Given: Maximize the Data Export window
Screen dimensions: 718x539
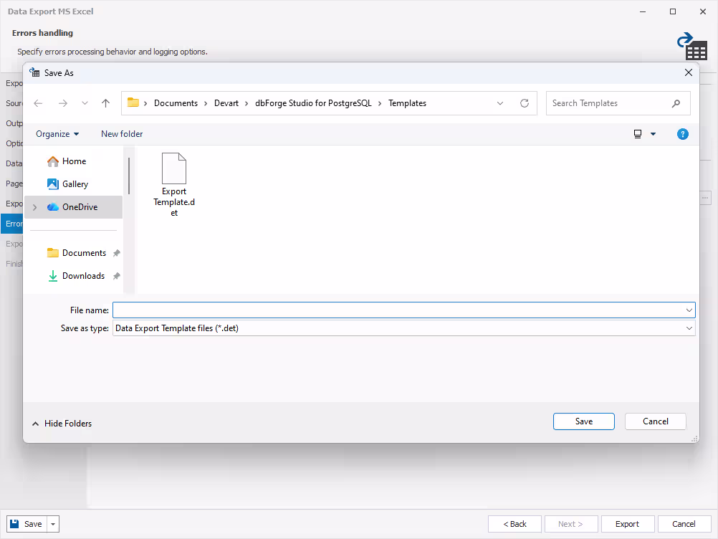Looking at the screenshot, I should 673,11.
